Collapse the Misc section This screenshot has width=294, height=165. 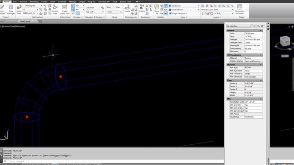tap(260, 99)
